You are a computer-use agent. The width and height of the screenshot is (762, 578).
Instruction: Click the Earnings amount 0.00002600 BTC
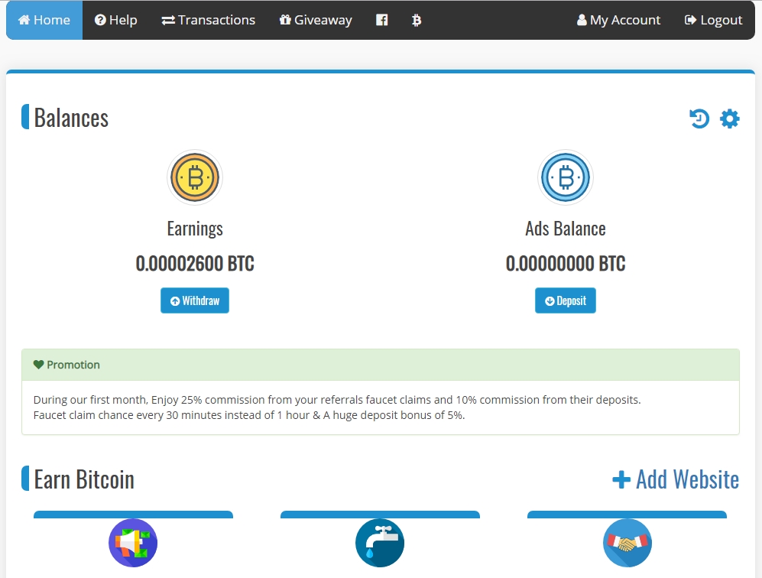[195, 264]
